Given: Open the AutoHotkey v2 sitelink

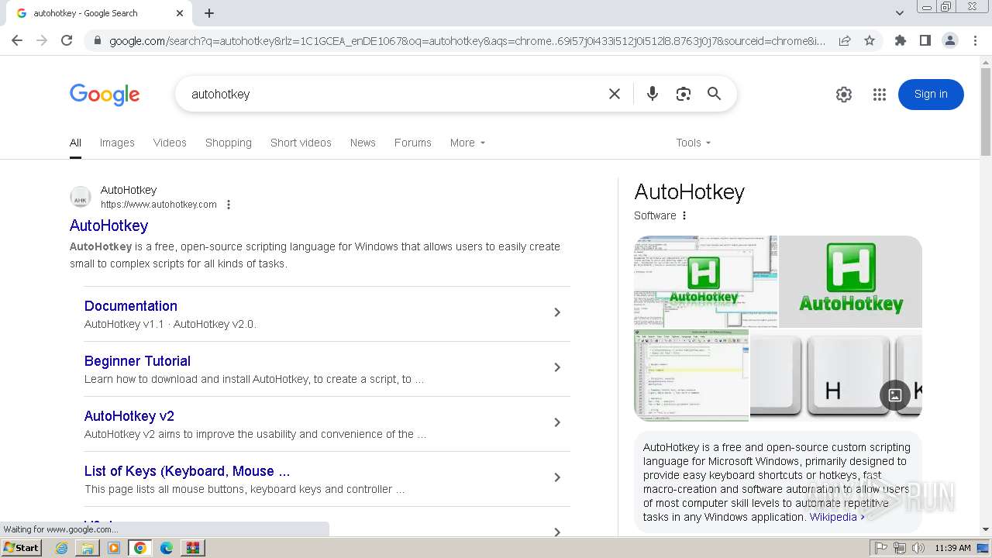Looking at the screenshot, I should (129, 415).
